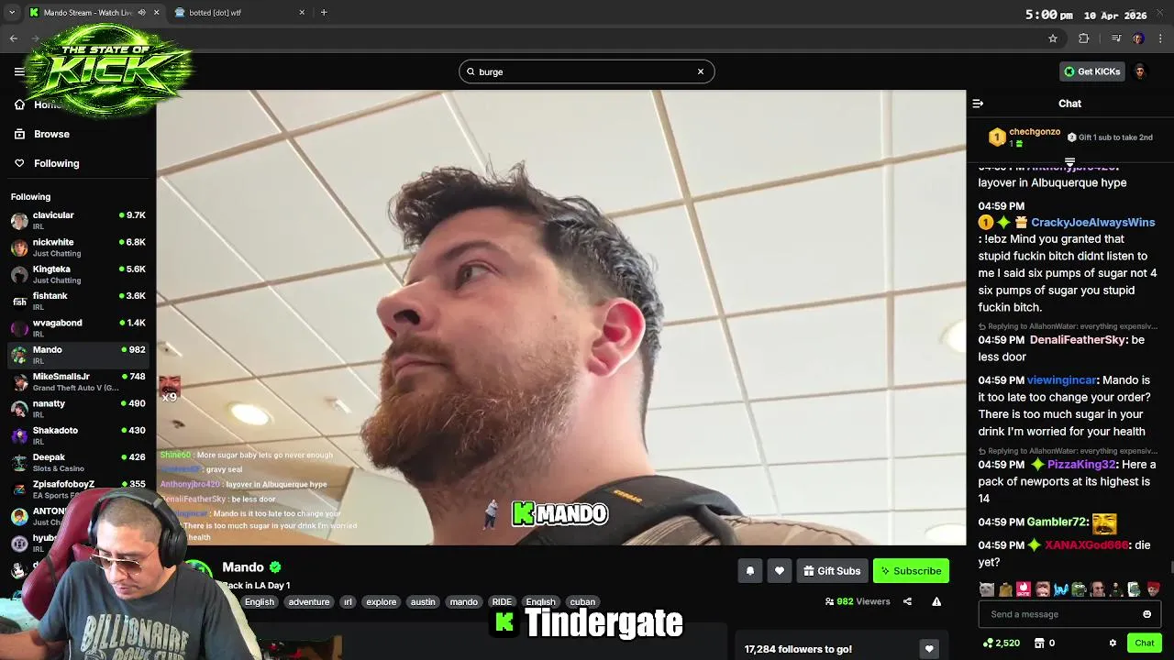The height and width of the screenshot is (660, 1174).
Task: Click the Gift Subs button
Action: [x=832, y=571]
